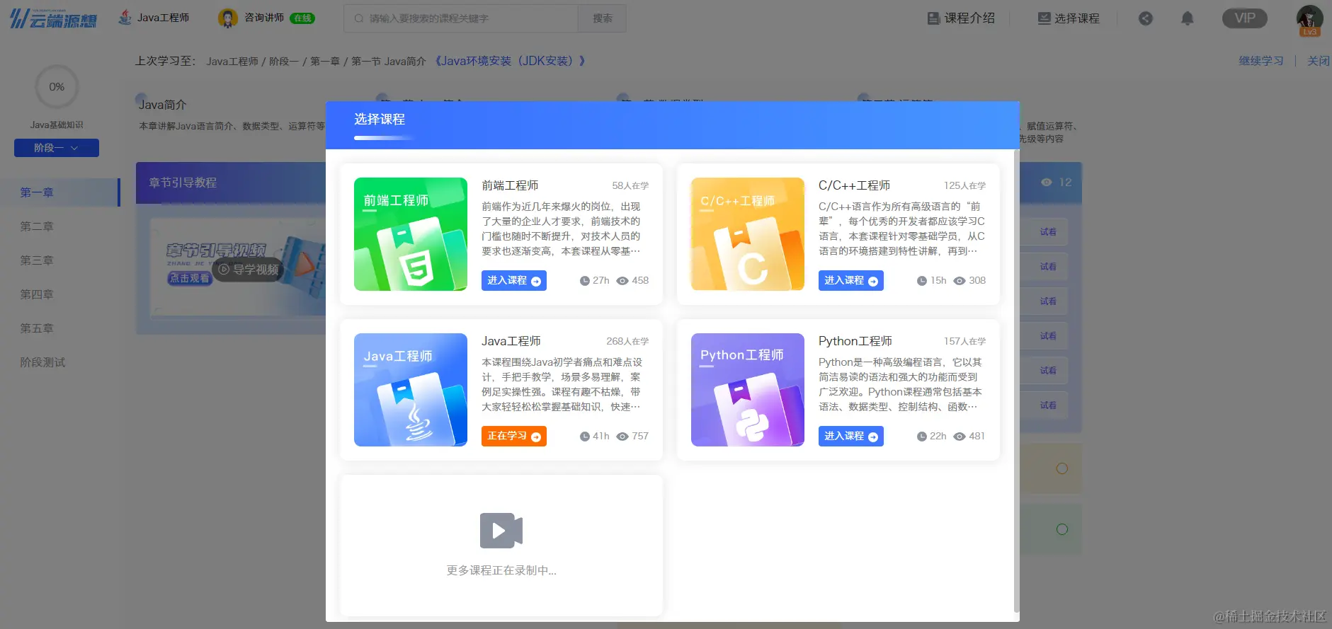Viewport: 1332px width, 629px height.
Task: Click the eye icon beside 12
Action: (1047, 183)
